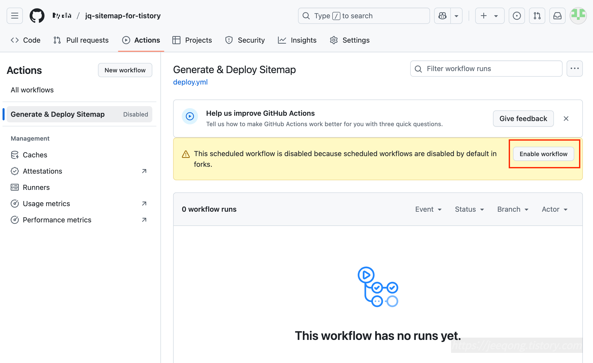
Task: Expand the Event filter dropdown
Action: click(x=429, y=209)
